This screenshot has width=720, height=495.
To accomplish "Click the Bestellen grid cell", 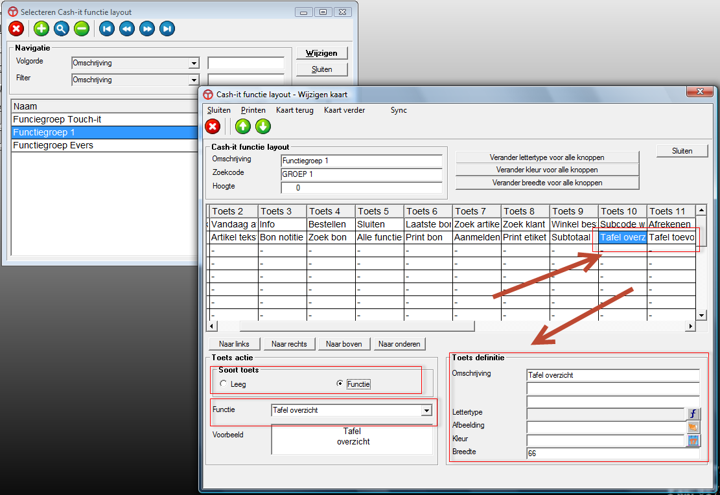I will 331,224.
